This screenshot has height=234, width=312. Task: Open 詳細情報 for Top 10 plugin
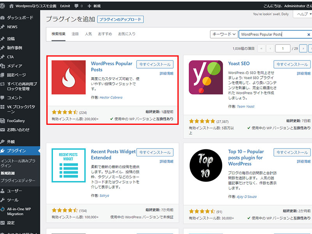304,161
